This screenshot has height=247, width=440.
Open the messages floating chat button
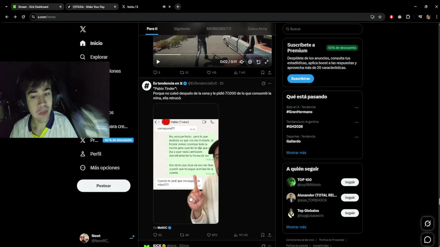click(x=428, y=240)
